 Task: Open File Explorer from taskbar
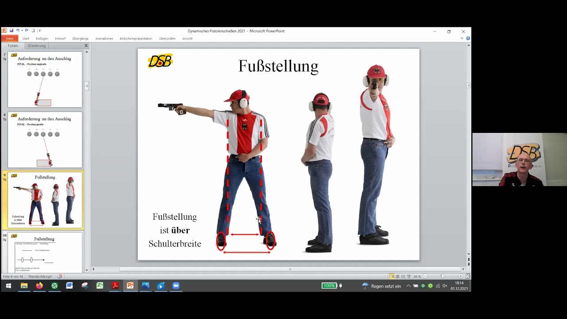(24, 286)
